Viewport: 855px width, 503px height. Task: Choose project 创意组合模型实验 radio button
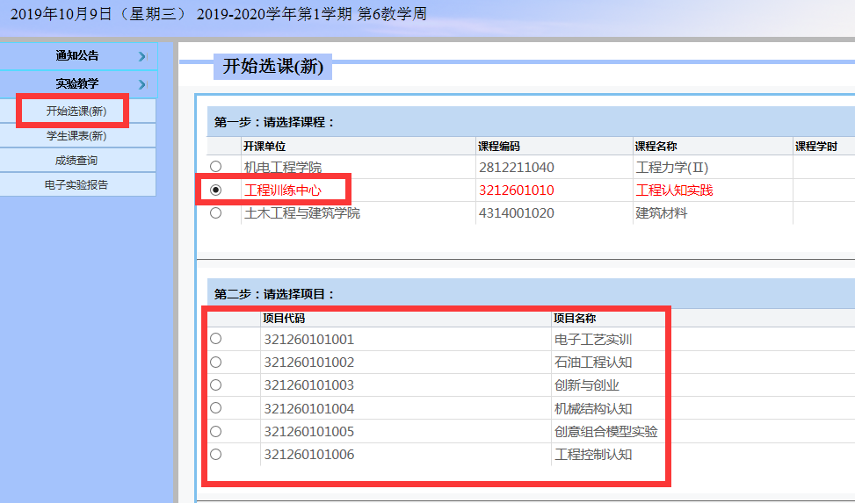pyautogui.click(x=215, y=431)
